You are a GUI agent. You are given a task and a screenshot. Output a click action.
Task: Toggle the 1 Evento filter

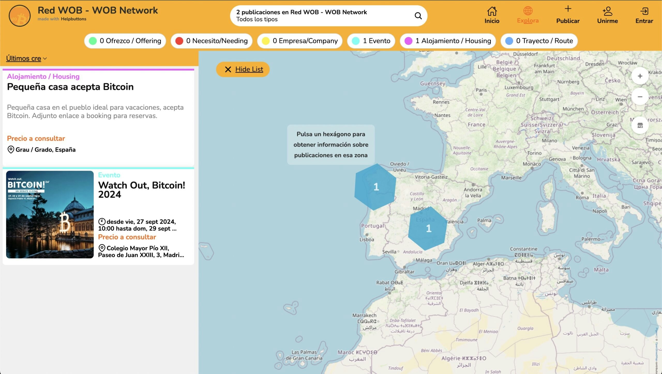371,41
